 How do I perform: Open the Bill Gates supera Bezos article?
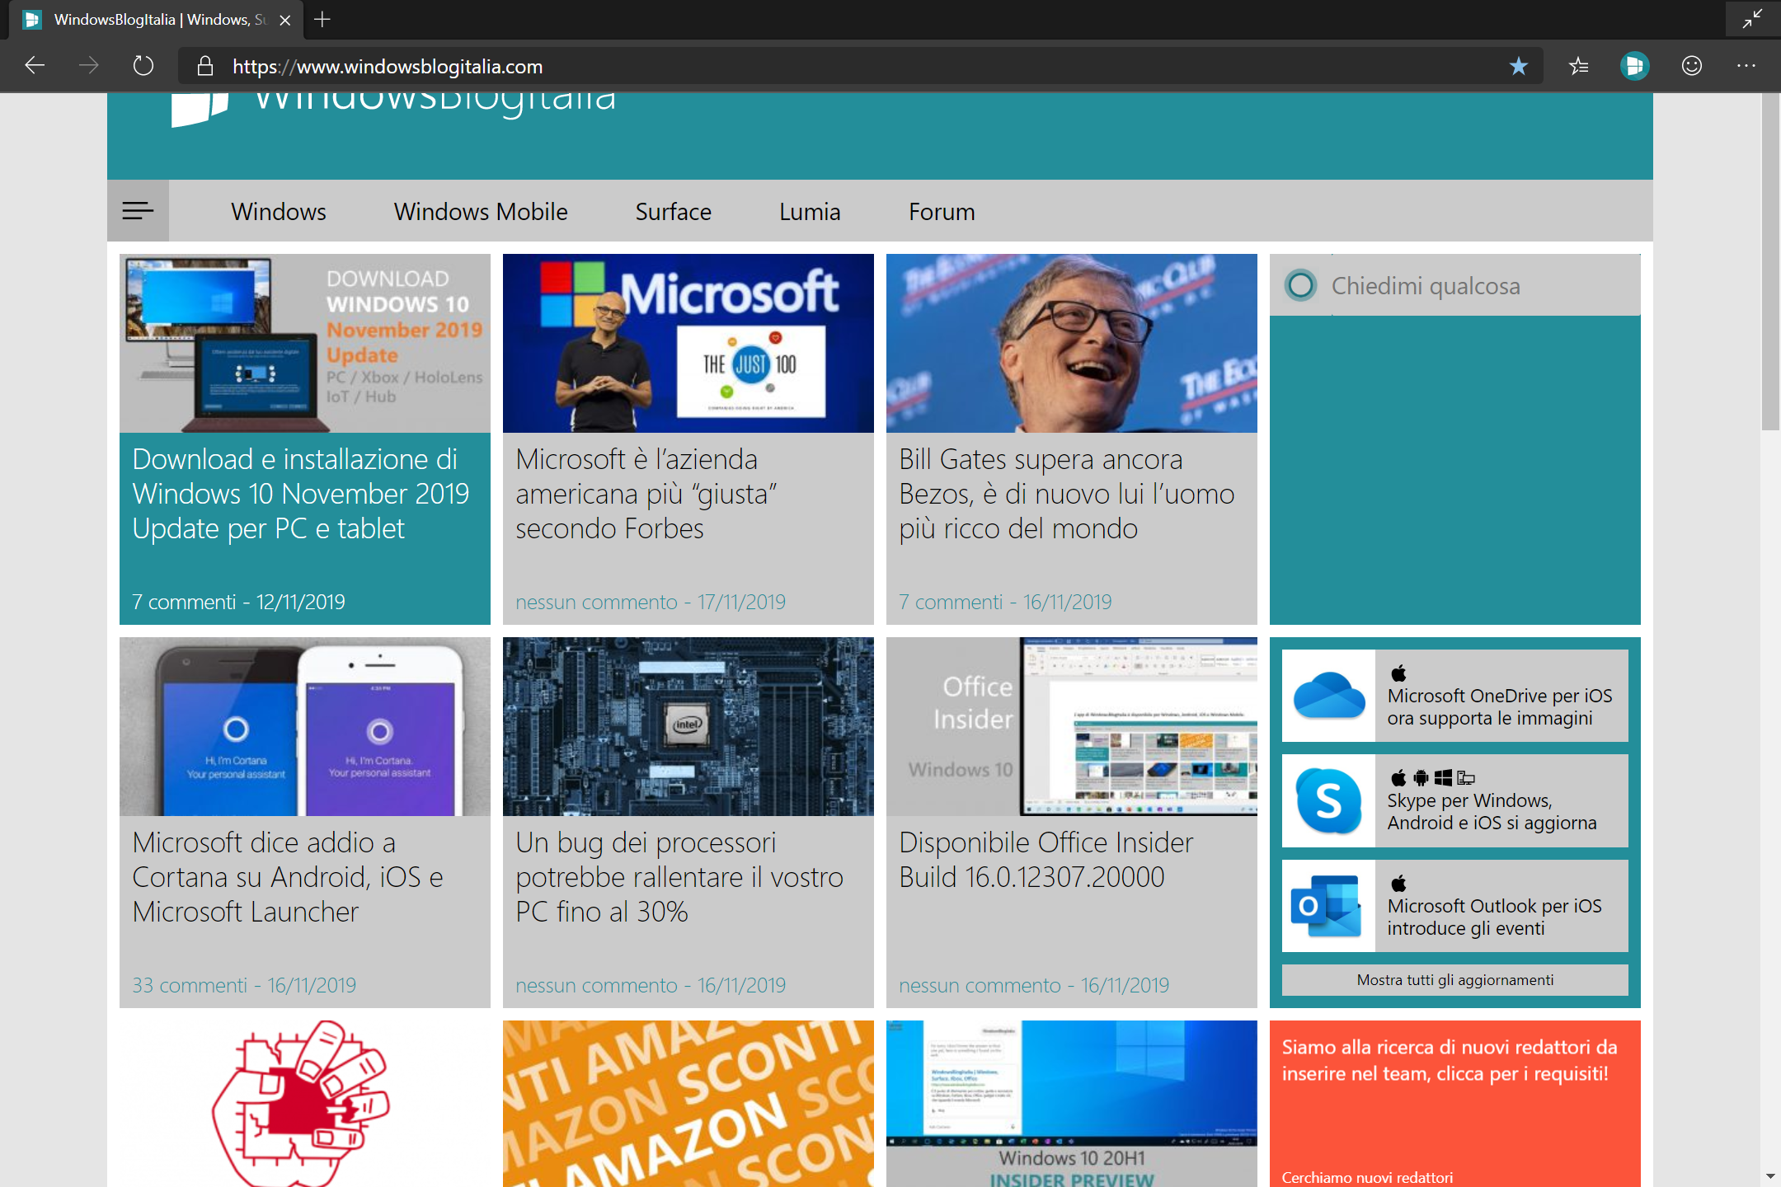(x=1067, y=494)
